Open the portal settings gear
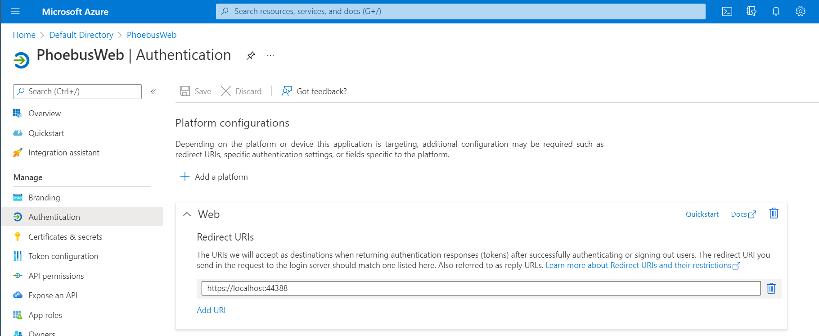 (800, 11)
